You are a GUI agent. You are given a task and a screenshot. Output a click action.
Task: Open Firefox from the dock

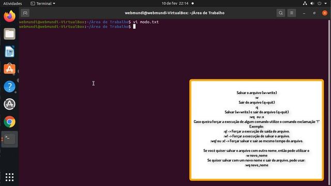9,16
